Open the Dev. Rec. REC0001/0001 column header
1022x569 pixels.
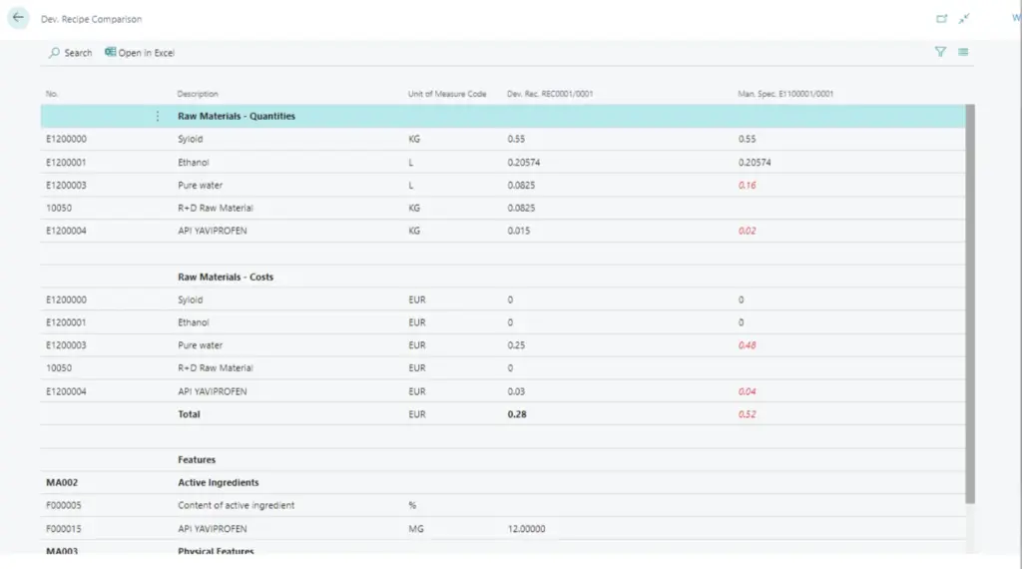[x=550, y=94]
